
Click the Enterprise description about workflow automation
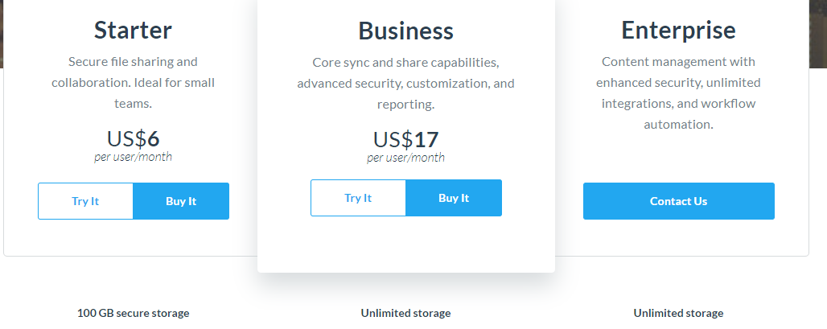(678, 93)
